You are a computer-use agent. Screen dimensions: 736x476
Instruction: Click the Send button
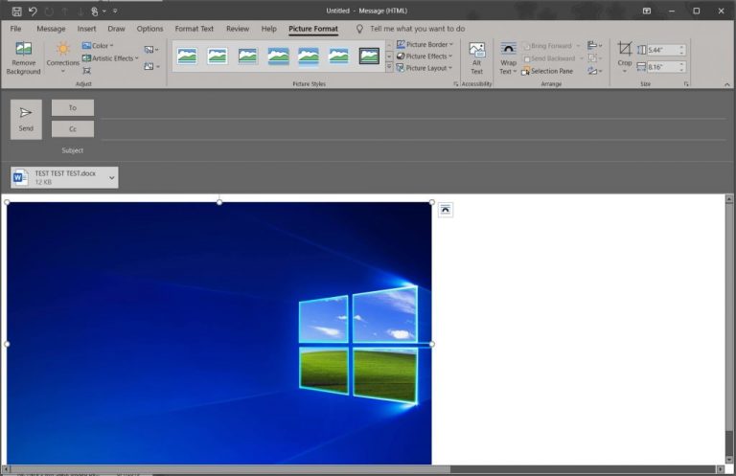pos(26,119)
